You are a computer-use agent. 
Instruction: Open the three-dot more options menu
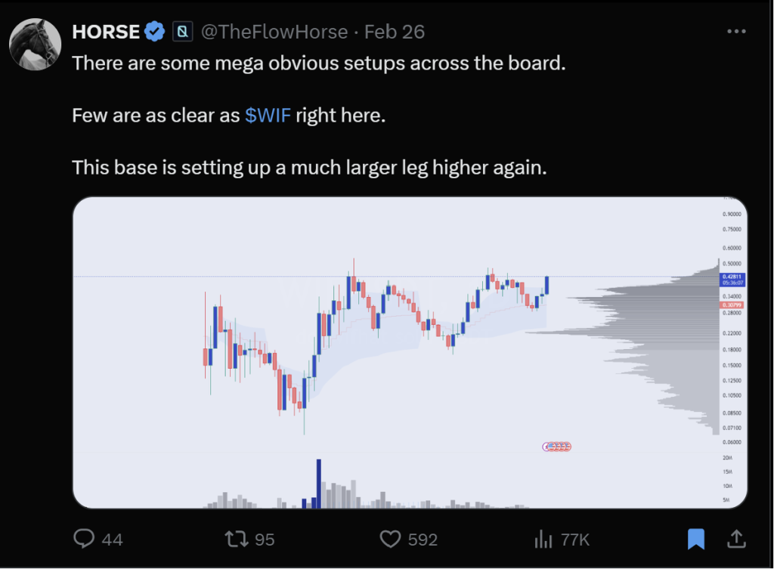736,32
